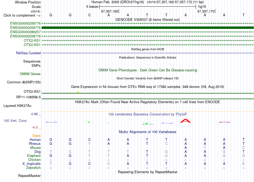Select the Dog alignment row label
The width and height of the screenshot is (254, 182).
coord(37,152)
